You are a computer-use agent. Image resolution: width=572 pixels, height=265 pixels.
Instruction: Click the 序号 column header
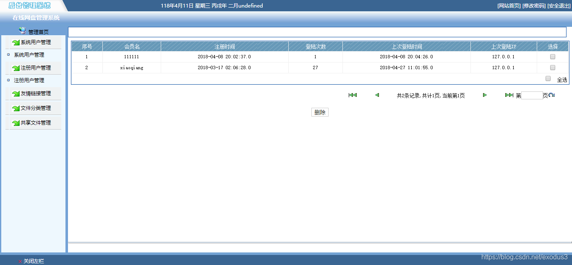pyautogui.click(x=87, y=47)
